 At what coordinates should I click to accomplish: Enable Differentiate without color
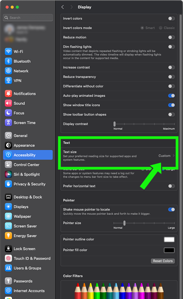pyautogui.click(x=171, y=86)
